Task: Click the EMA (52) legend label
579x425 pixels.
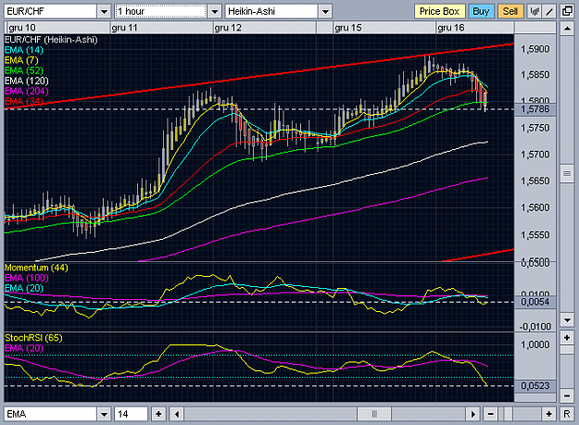Action: coord(24,70)
